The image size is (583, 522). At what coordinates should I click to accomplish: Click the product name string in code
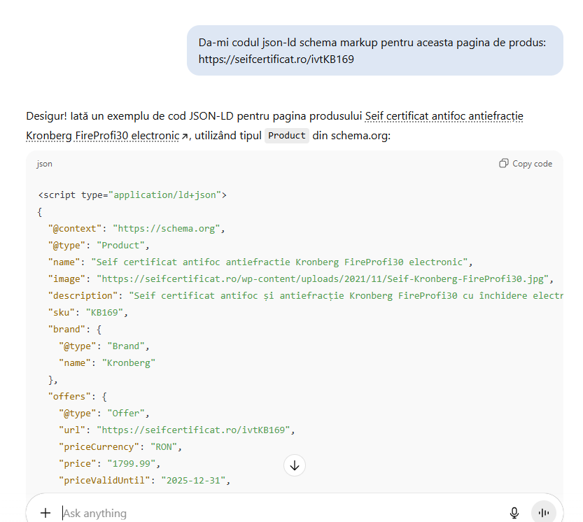point(279,262)
